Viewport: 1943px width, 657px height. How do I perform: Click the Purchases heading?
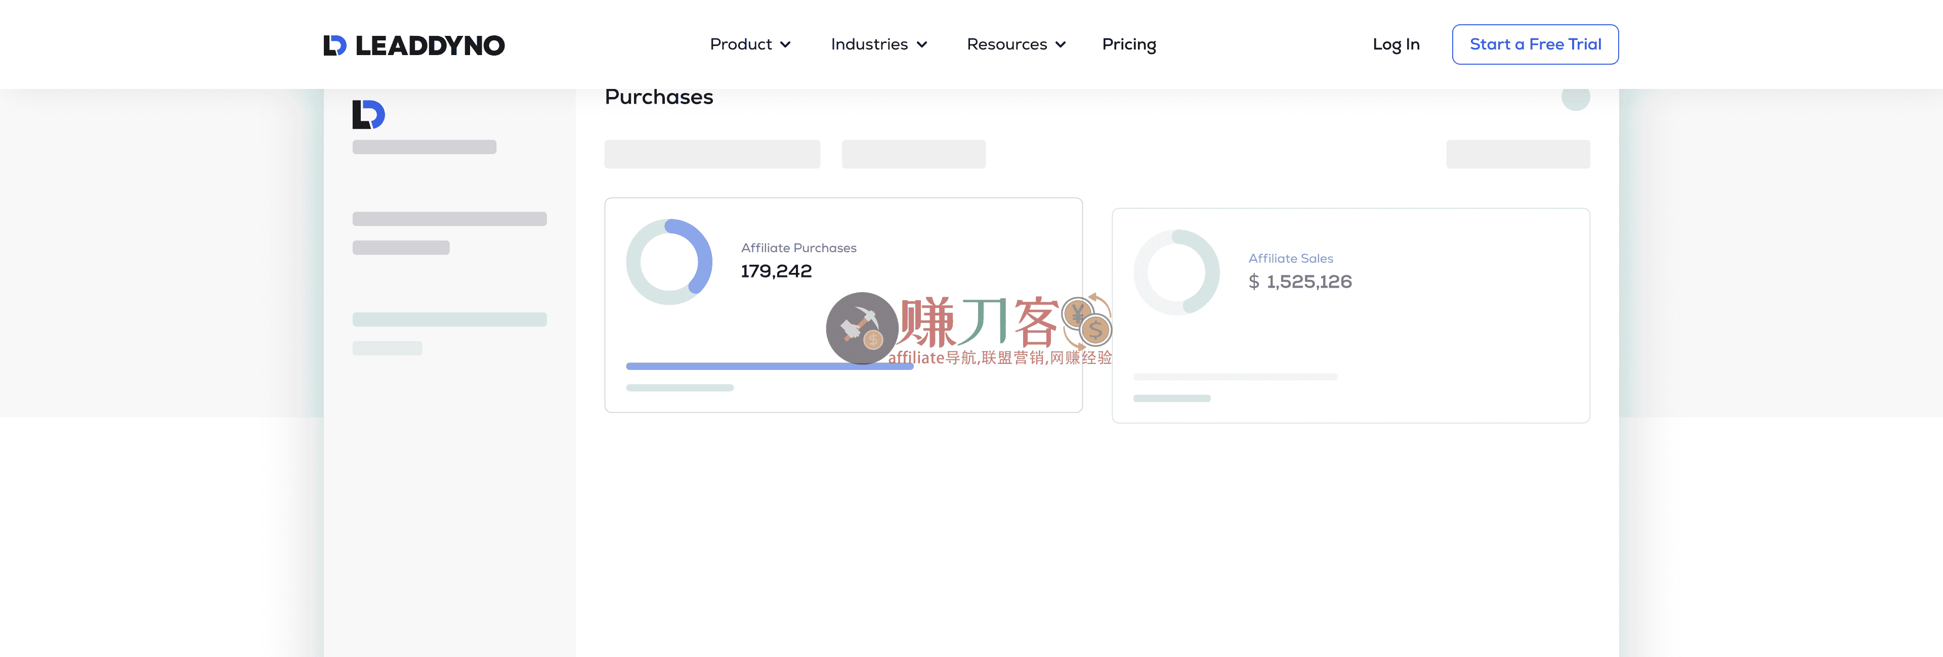658,97
